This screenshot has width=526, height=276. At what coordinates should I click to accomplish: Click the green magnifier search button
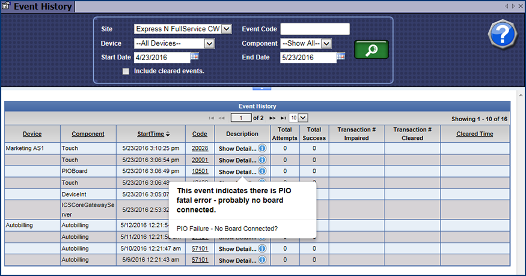[x=371, y=49]
